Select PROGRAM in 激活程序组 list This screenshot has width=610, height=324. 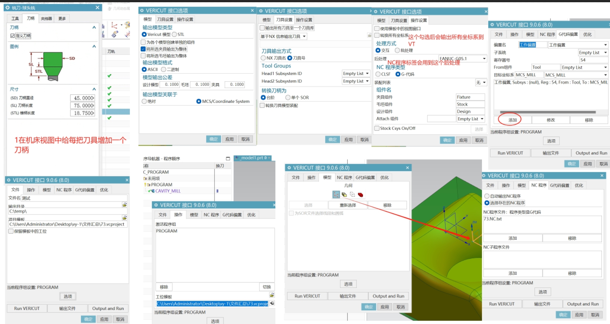pos(167,231)
